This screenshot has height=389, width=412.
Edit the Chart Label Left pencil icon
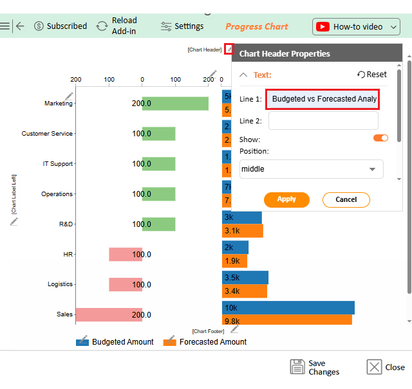coord(14,221)
